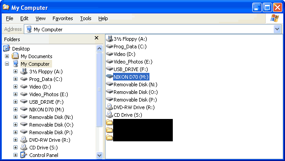The image size is (285, 161).
Task: Click the Windows flag logo in the menu bar
Action: 275,18
